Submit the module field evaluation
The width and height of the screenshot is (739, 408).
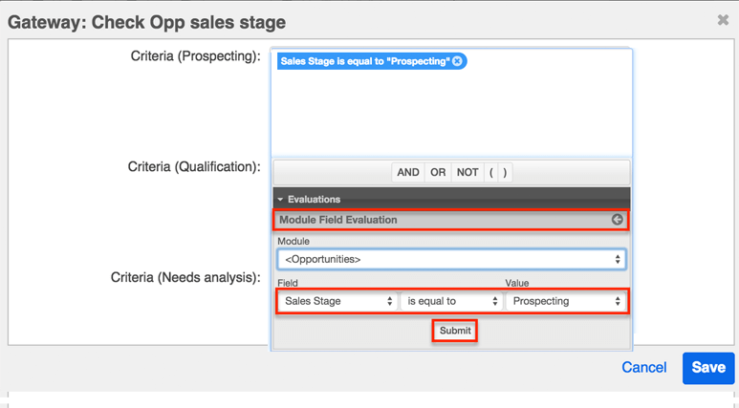coord(455,331)
